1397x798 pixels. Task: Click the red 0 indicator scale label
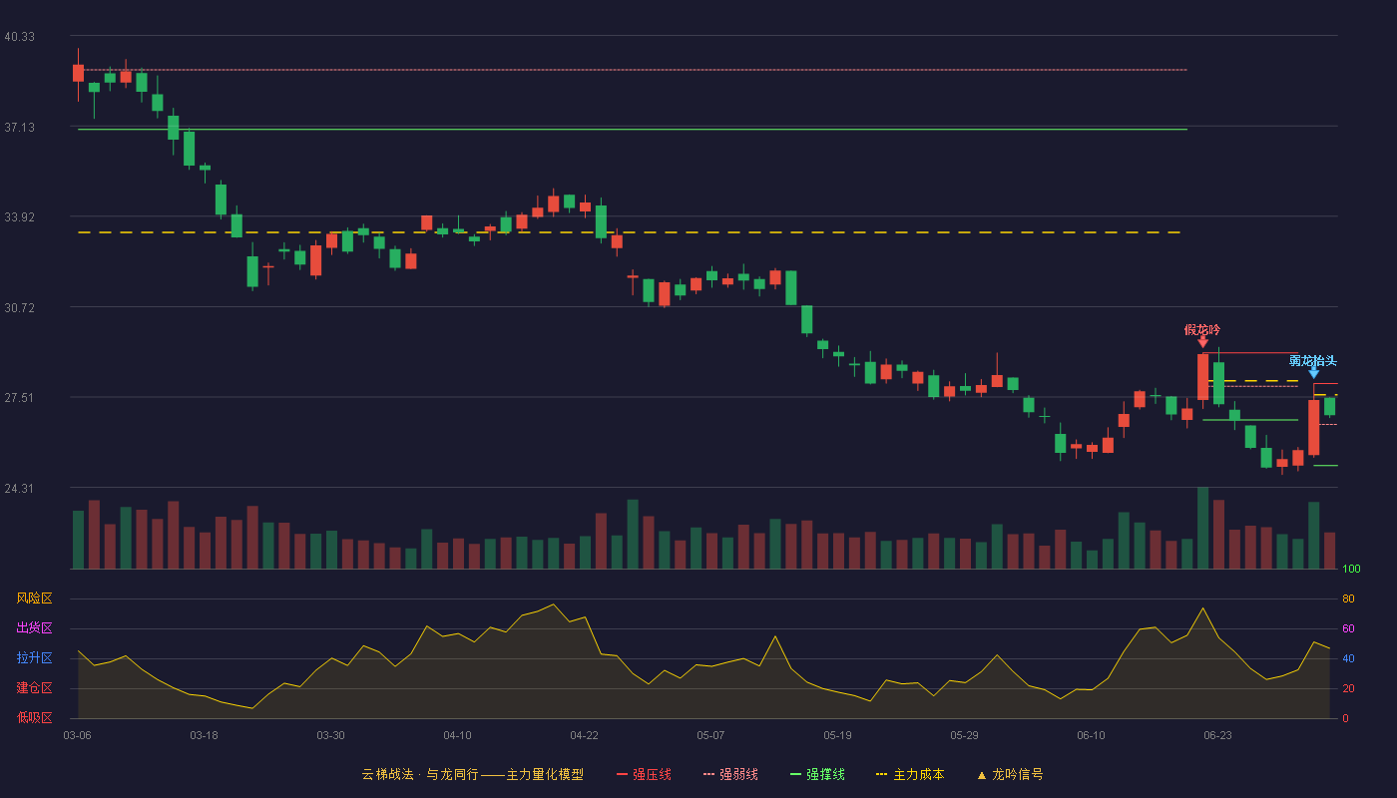pyautogui.click(x=1345, y=719)
